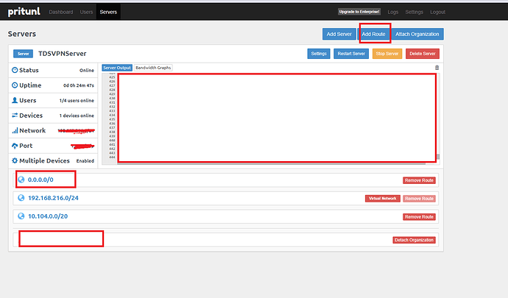Open the Dashboard page

(60, 12)
